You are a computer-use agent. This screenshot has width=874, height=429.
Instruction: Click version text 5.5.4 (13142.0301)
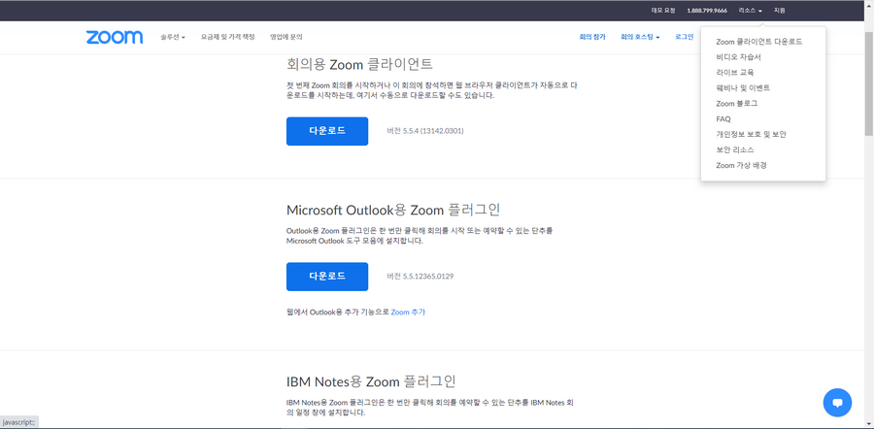[x=425, y=131]
